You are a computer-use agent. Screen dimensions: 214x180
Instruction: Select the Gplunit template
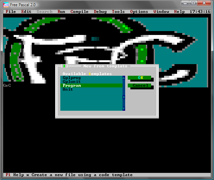point(91,82)
